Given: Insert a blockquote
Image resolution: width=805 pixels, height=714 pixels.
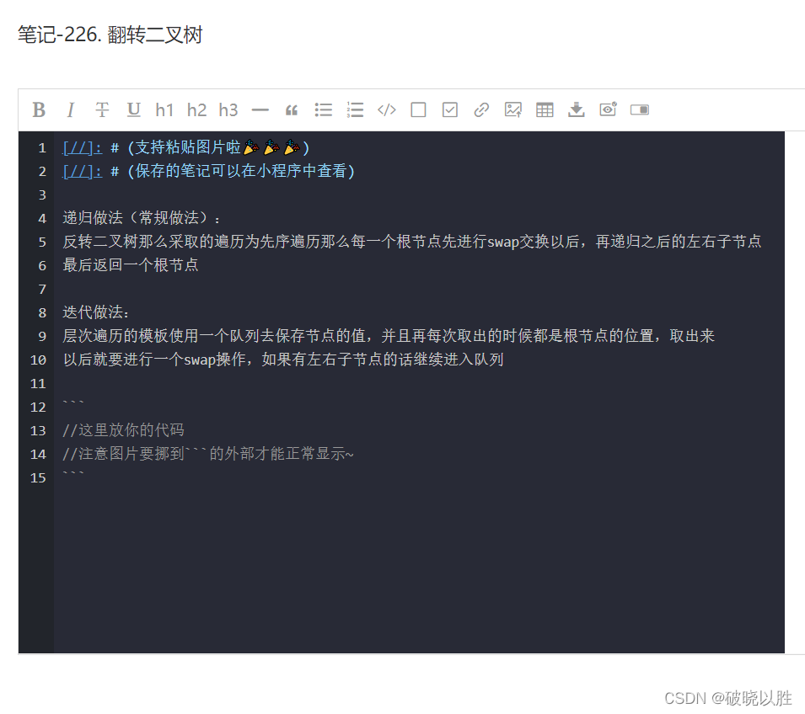Looking at the screenshot, I should click(292, 109).
